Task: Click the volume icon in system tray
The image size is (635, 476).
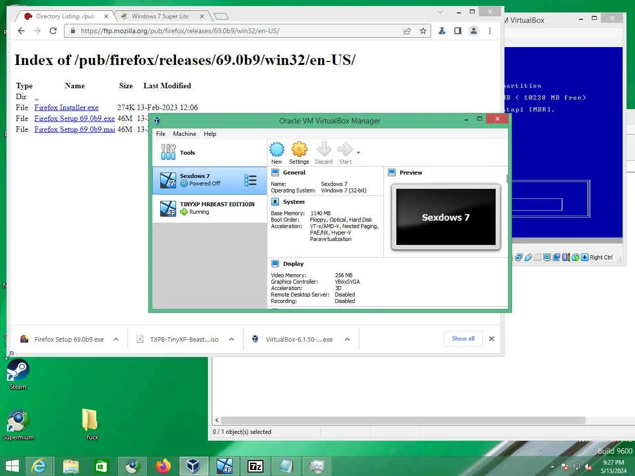Action: (588, 467)
